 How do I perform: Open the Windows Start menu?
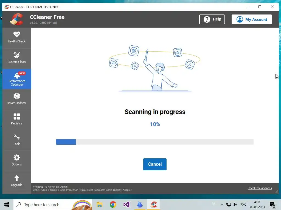7,205
